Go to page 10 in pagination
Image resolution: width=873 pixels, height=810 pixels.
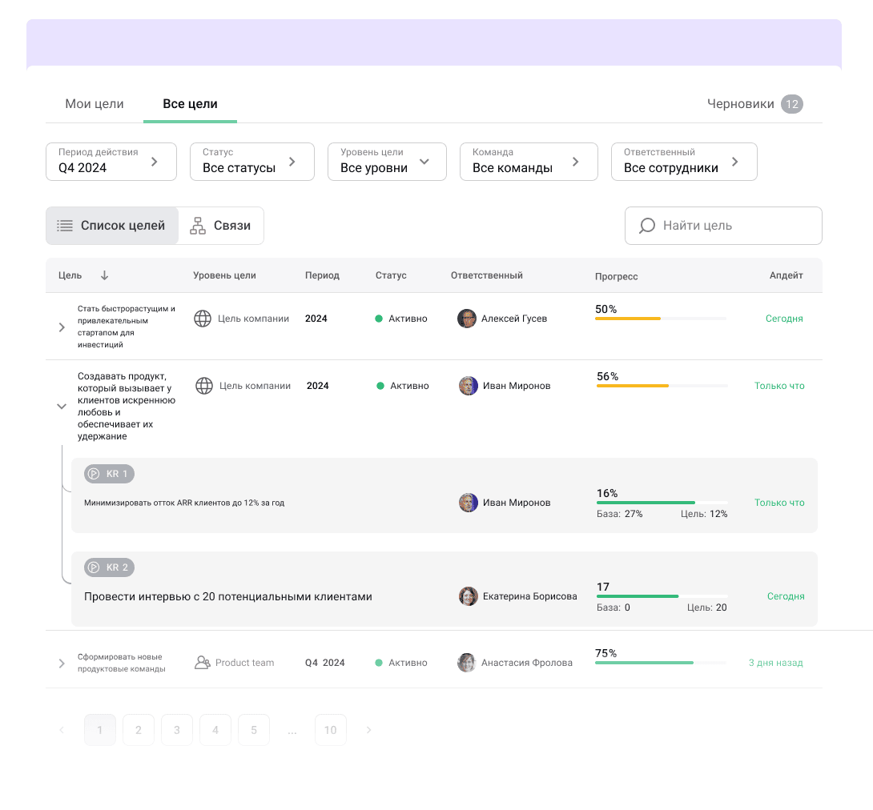[331, 730]
